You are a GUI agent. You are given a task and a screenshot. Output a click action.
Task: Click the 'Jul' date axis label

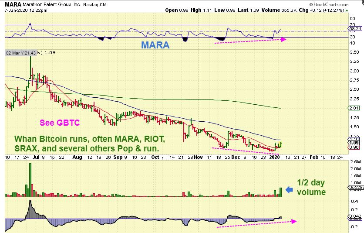point(36,157)
